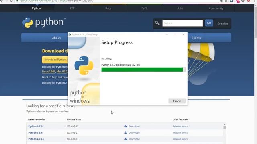Click download icon in Python 3.6.6 row

click(126, 132)
